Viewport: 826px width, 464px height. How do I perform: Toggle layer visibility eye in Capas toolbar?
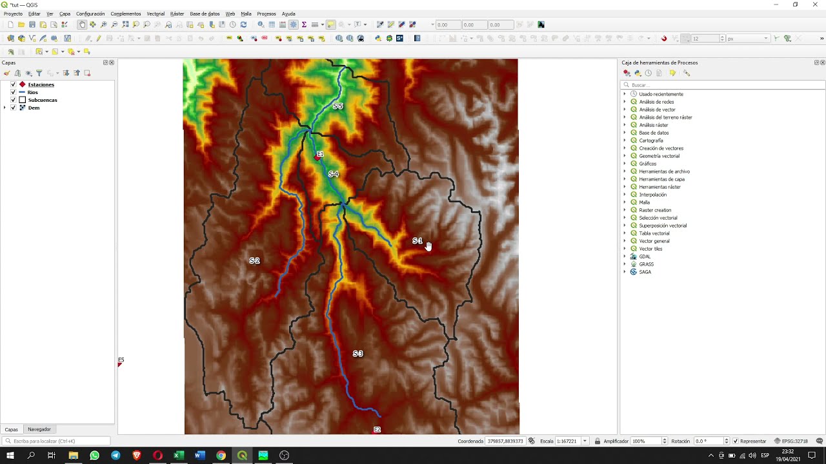(x=28, y=73)
